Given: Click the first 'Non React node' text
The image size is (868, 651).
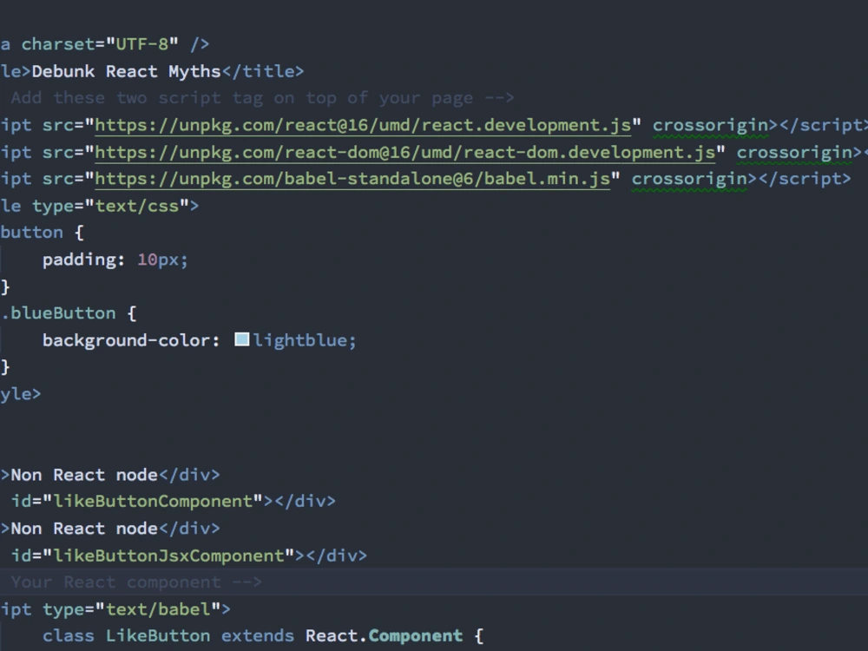Looking at the screenshot, I should click(x=84, y=475).
